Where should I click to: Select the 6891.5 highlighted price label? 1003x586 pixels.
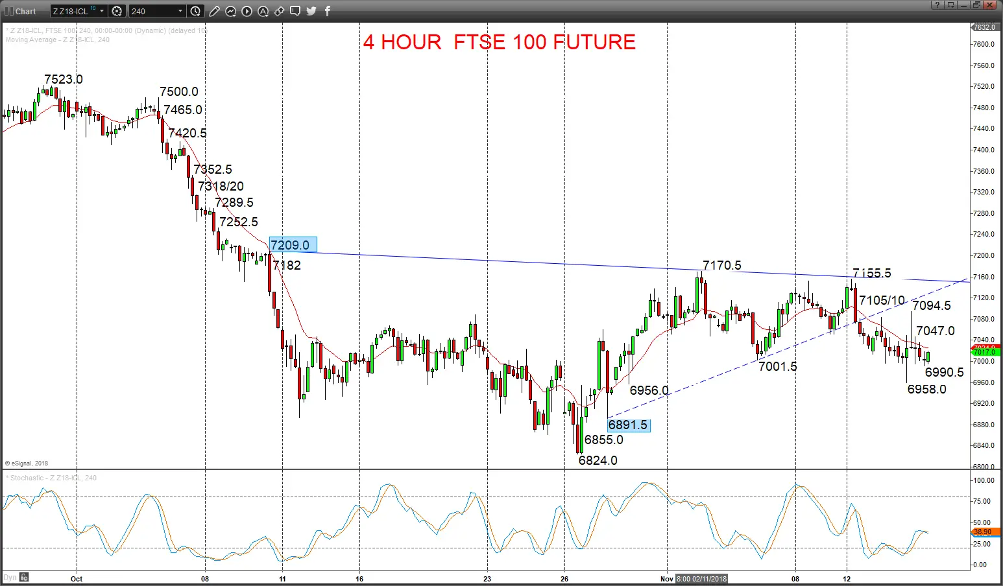pyautogui.click(x=629, y=425)
